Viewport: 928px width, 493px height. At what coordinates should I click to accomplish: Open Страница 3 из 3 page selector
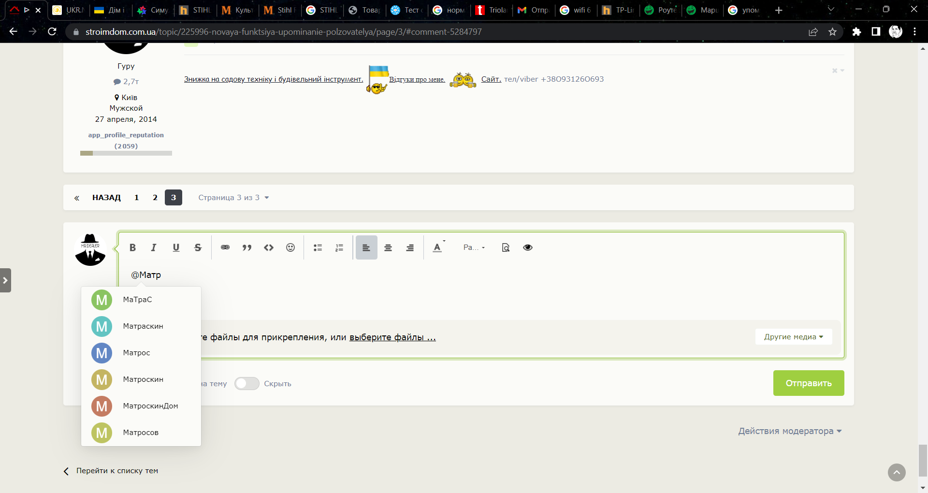[233, 198]
